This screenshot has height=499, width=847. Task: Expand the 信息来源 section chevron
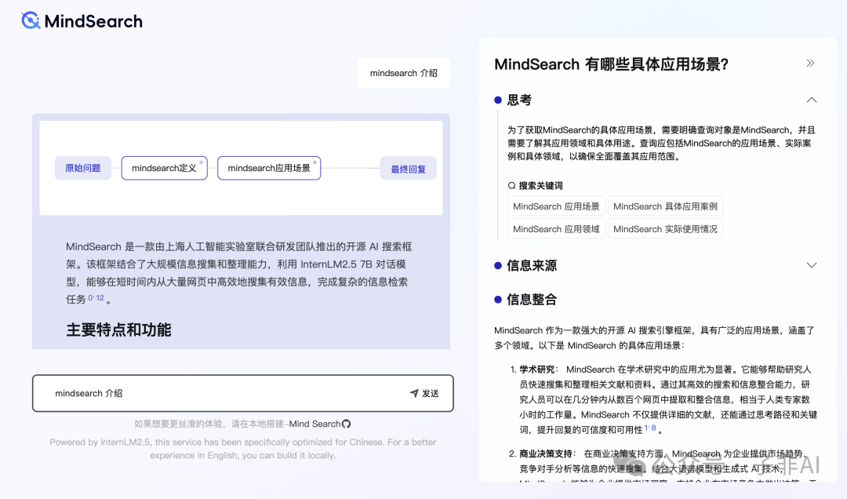coord(812,265)
